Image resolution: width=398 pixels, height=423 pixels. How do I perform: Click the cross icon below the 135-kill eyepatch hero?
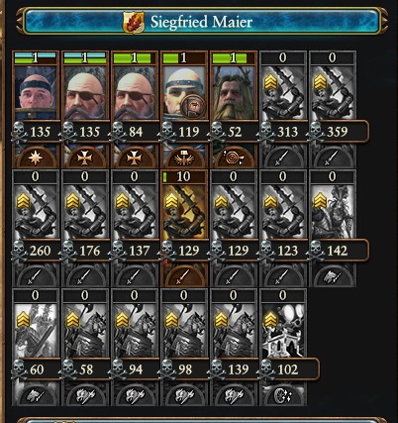click(x=85, y=159)
